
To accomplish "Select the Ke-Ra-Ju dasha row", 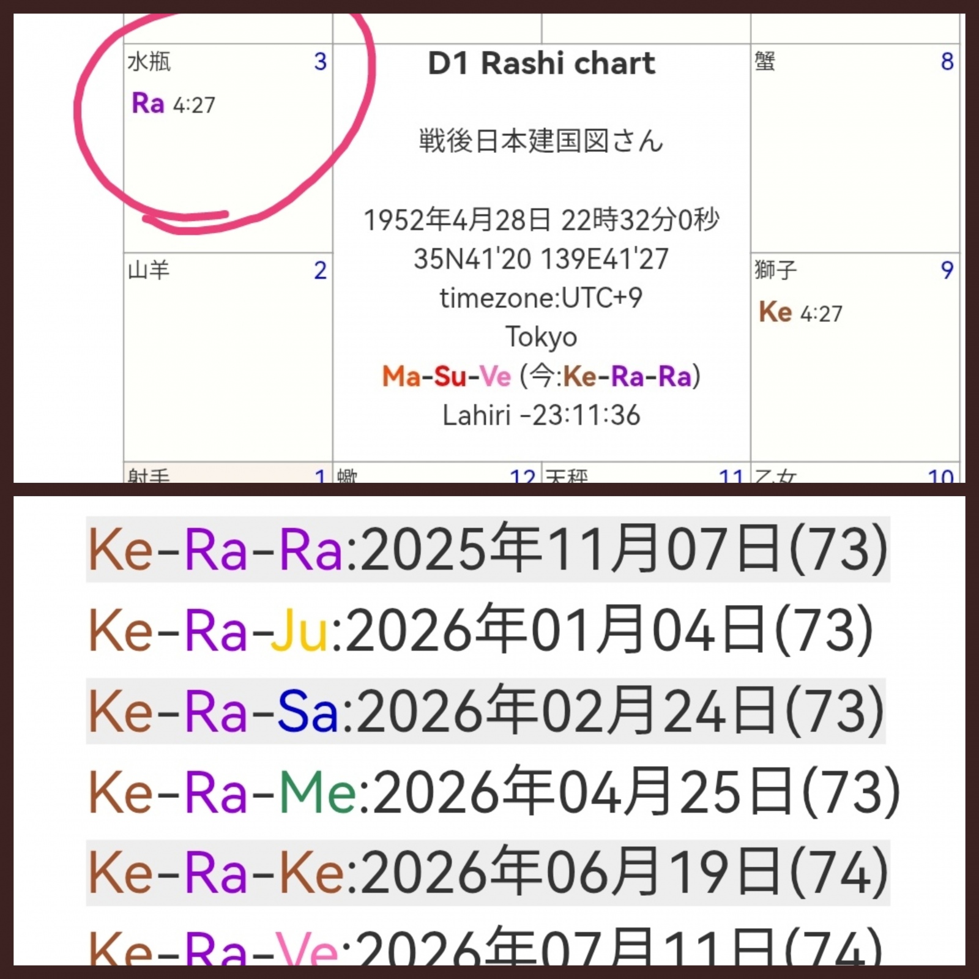I will 481,630.
